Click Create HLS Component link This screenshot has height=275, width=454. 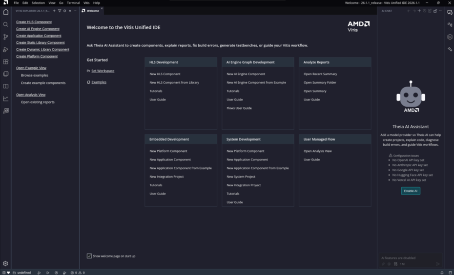coord(34,22)
